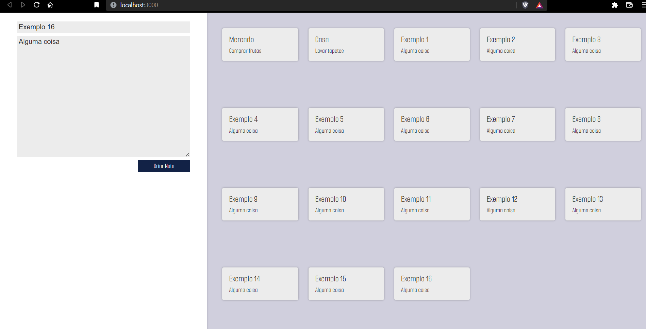Open Brave Shields panel
Viewport: 646px width, 329px height.
click(x=525, y=5)
